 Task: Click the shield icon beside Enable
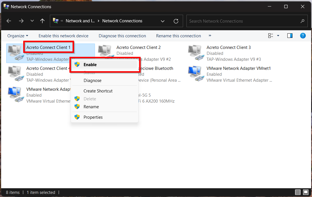click(x=77, y=64)
